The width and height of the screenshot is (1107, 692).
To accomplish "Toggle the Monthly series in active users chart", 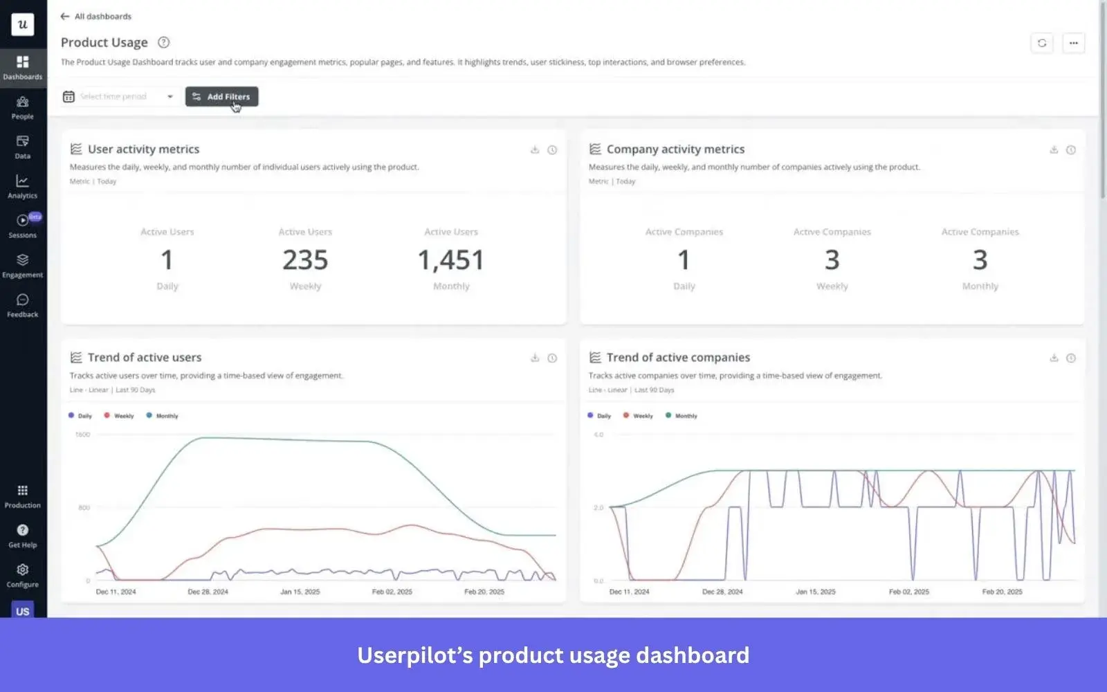I will (x=163, y=415).
